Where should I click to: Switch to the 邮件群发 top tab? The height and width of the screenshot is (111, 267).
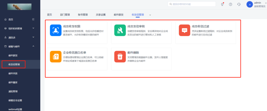(x=119, y=15)
